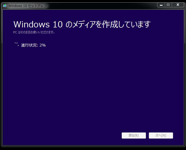Image resolution: width=186 pixels, height=150 pixels.
Task: Maximize the Windows 10 setup window
Action: [168, 5]
